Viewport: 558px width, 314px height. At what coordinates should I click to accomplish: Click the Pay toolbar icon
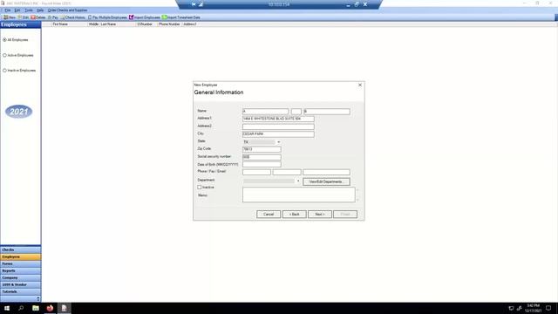click(x=53, y=17)
